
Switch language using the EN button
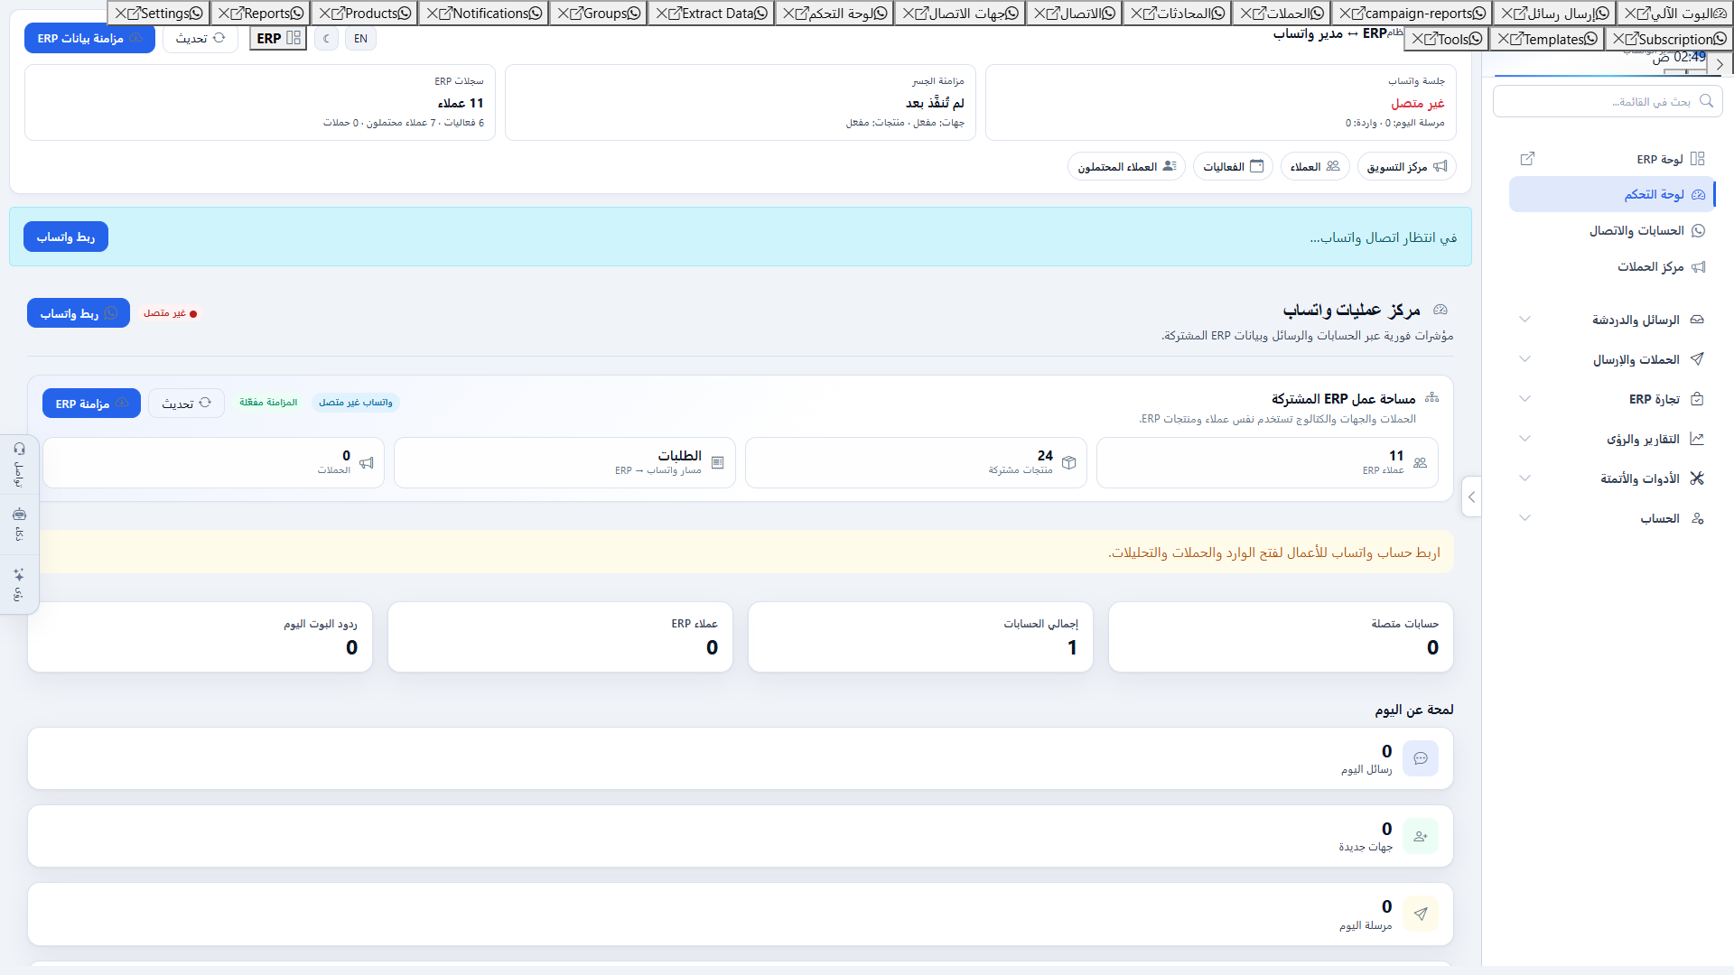point(360,39)
